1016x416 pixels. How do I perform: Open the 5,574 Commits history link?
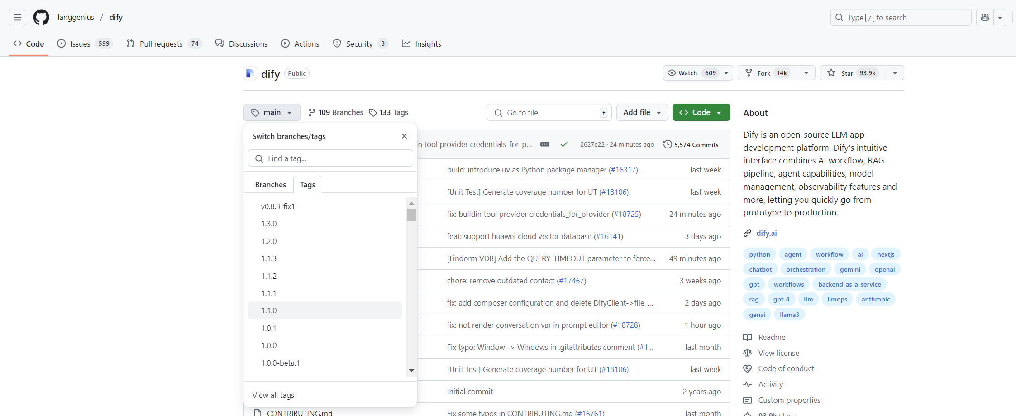(691, 144)
